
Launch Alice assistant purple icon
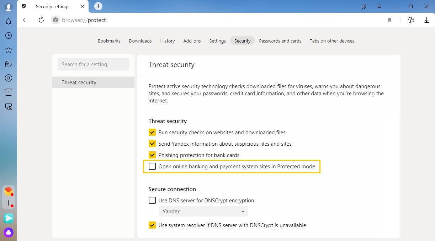[x=9, y=232]
